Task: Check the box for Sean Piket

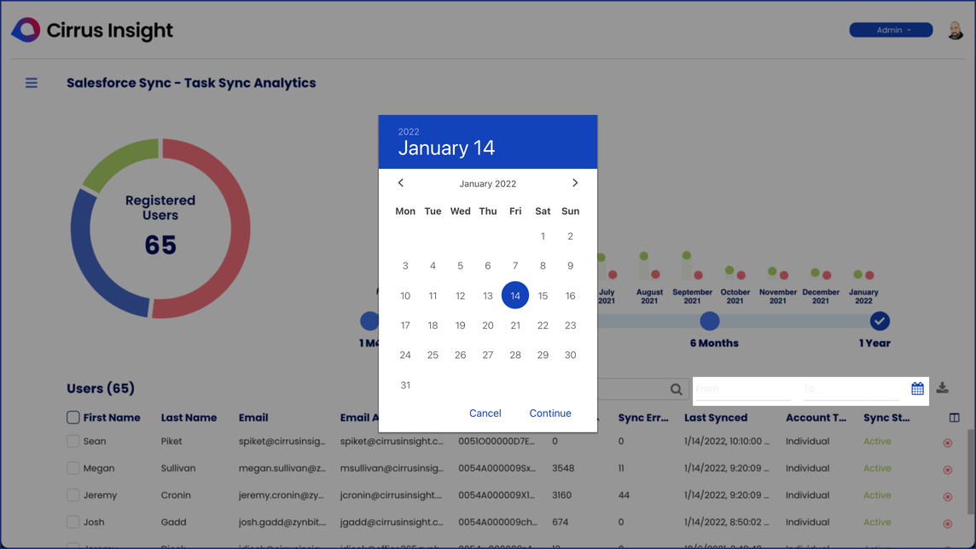Action: (73, 441)
